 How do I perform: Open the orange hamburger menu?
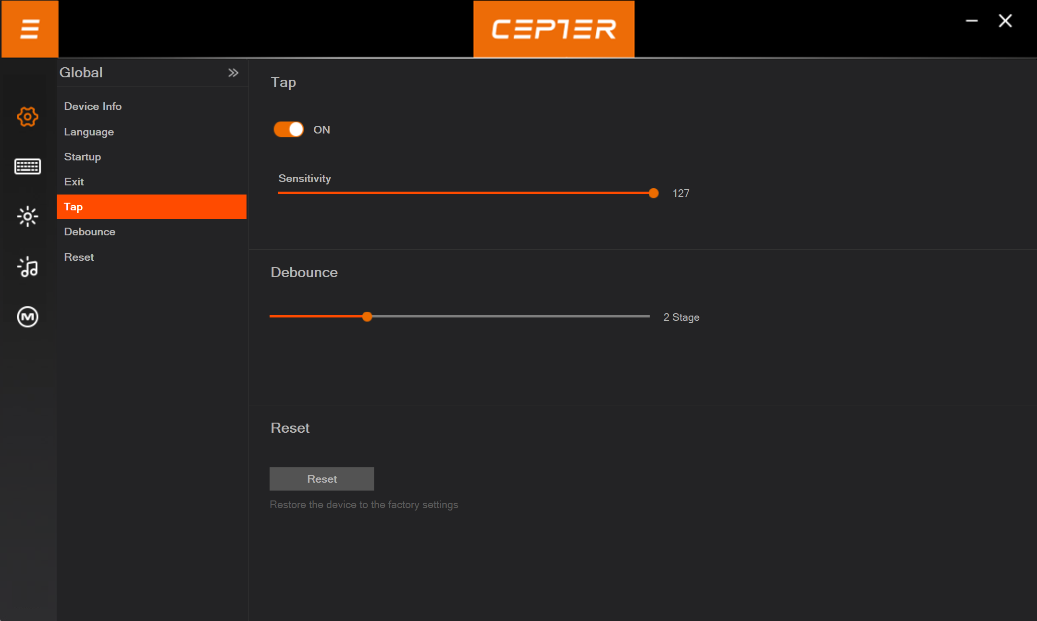(x=30, y=29)
